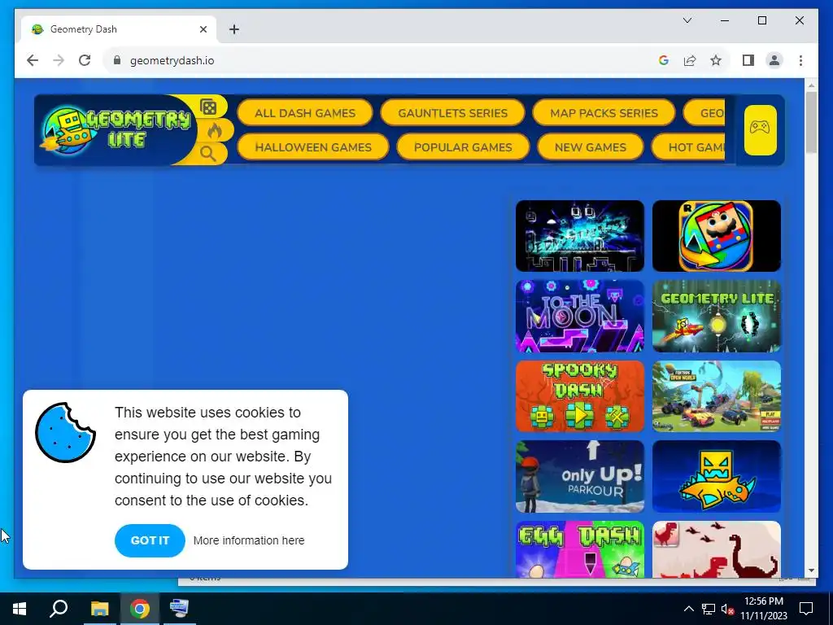Viewport: 833px width, 625px height.
Task: Go back using the browser back arrow
Action: coord(33,60)
